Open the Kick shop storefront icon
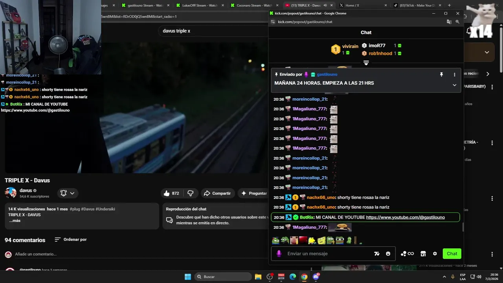Screen dimensions: 503x283 click(x=423, y=254)
